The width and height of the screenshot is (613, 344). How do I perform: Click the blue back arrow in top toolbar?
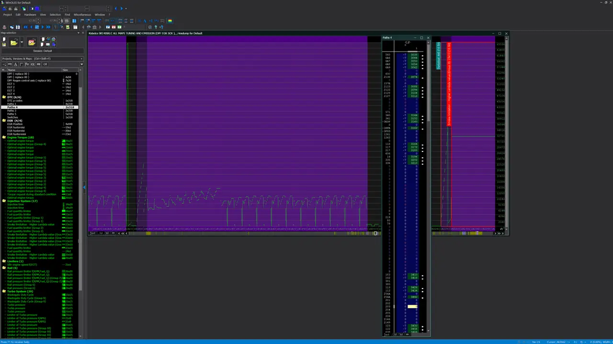click(115, 9)
